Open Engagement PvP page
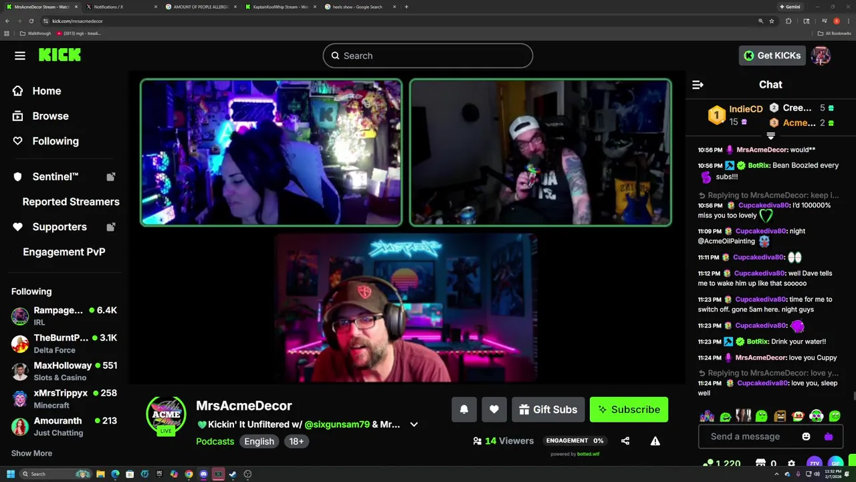Screen dimensions: 856x482 (x=64, y=252)
